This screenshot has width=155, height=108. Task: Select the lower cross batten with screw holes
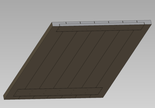[x=58, y=92]
